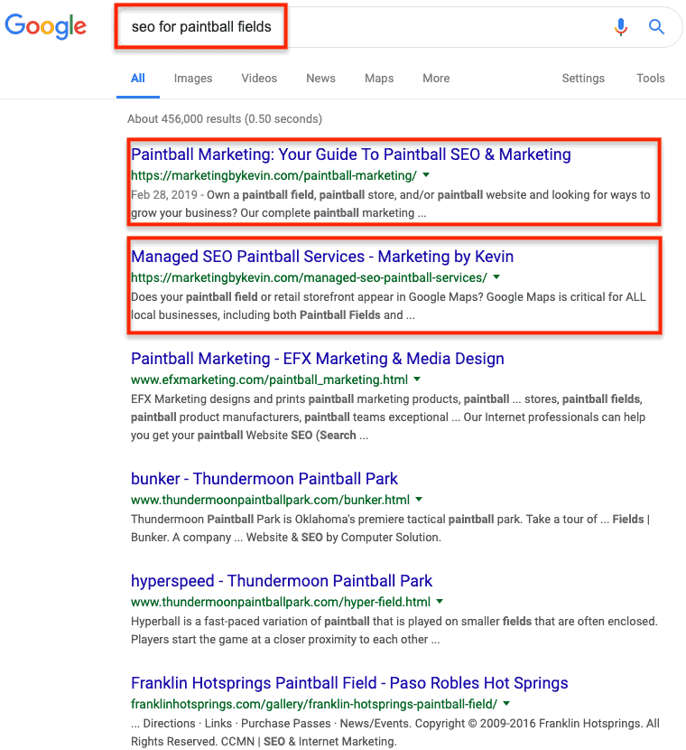Open dropdown next to thundermoon bunker.html URL
Image resolution: width=686 pixels, height=750 pixels.
(419, 499)
